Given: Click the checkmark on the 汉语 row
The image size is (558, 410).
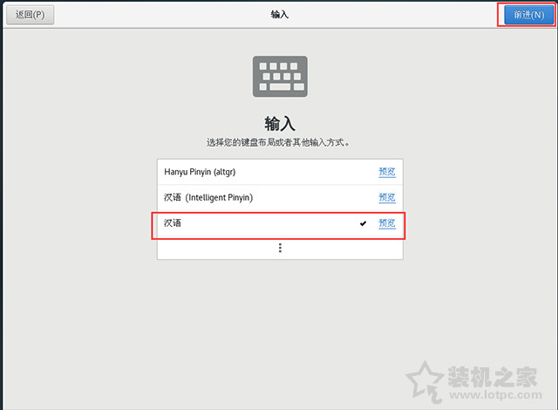Looking at the screenshot, I should [363, 223].
